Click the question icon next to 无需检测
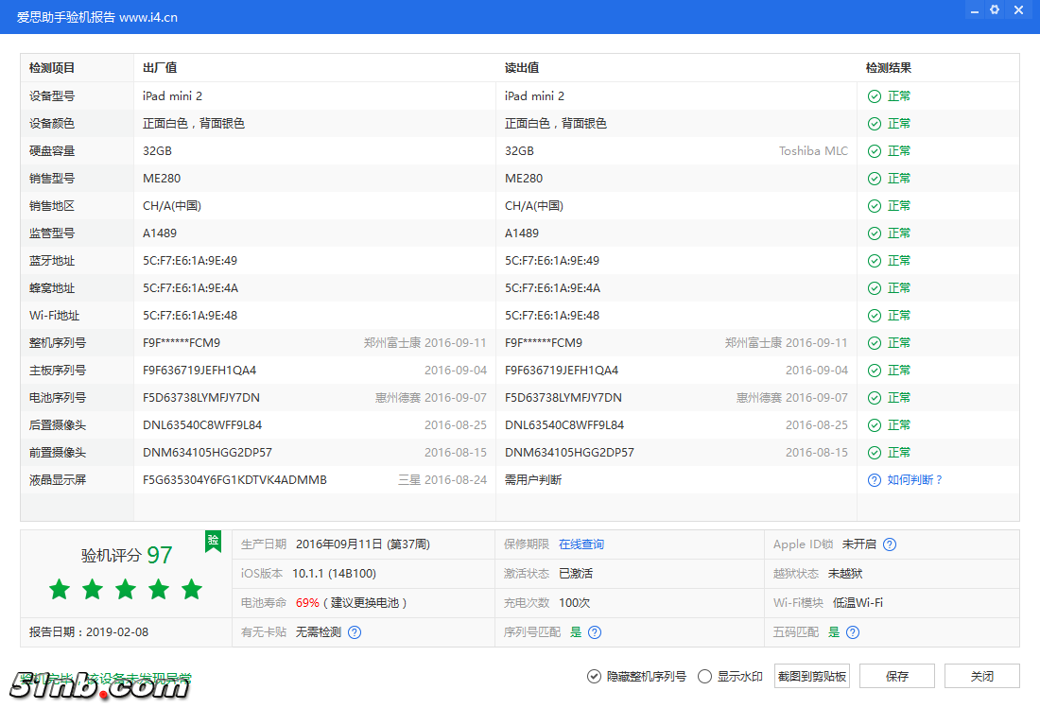This screenshot has height=708, width=1040. click(x=354, y=633)
